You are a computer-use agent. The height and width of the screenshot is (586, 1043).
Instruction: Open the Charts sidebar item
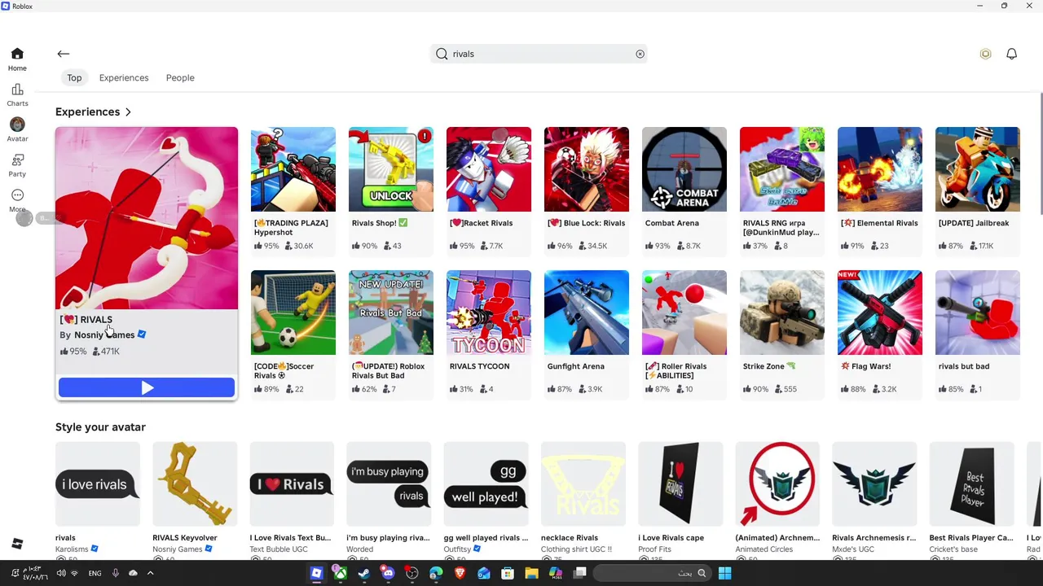17,94
